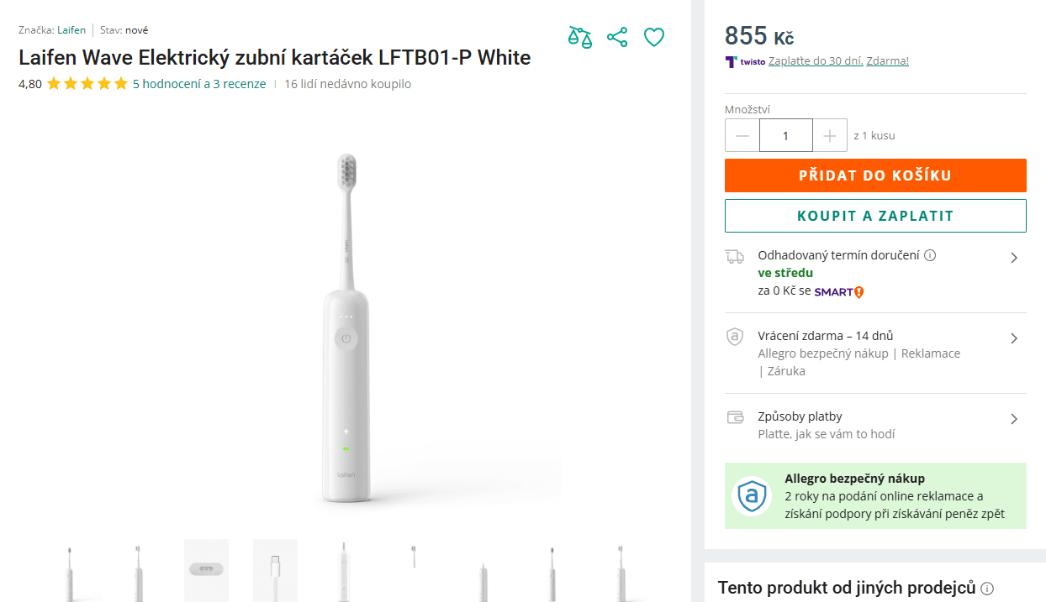
Task: Click the return guarantee icon beside Vrácení zdarma
Action: [x=736, y=336]
